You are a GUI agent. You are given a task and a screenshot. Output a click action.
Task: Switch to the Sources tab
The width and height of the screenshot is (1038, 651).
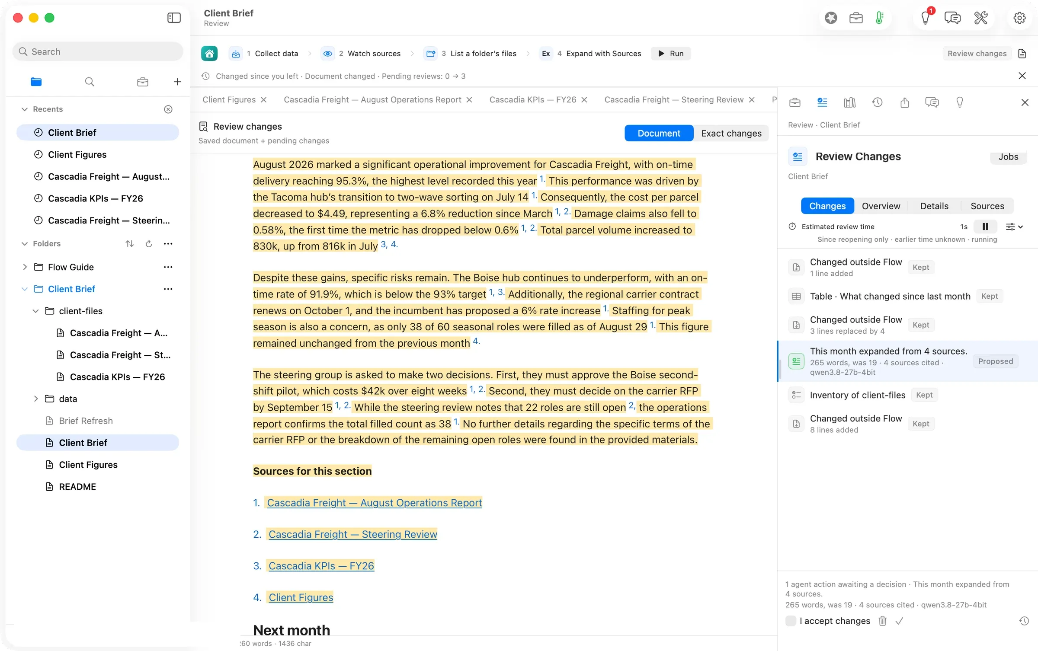pyautogui.click(x=987, y=206)
